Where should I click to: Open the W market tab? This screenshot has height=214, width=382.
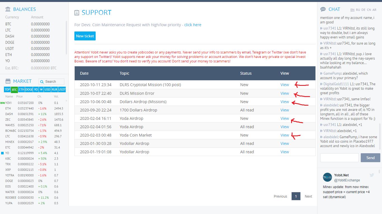click(x=41, y=89)
